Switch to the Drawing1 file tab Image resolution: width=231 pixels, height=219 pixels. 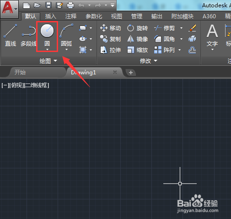(83, 73)
